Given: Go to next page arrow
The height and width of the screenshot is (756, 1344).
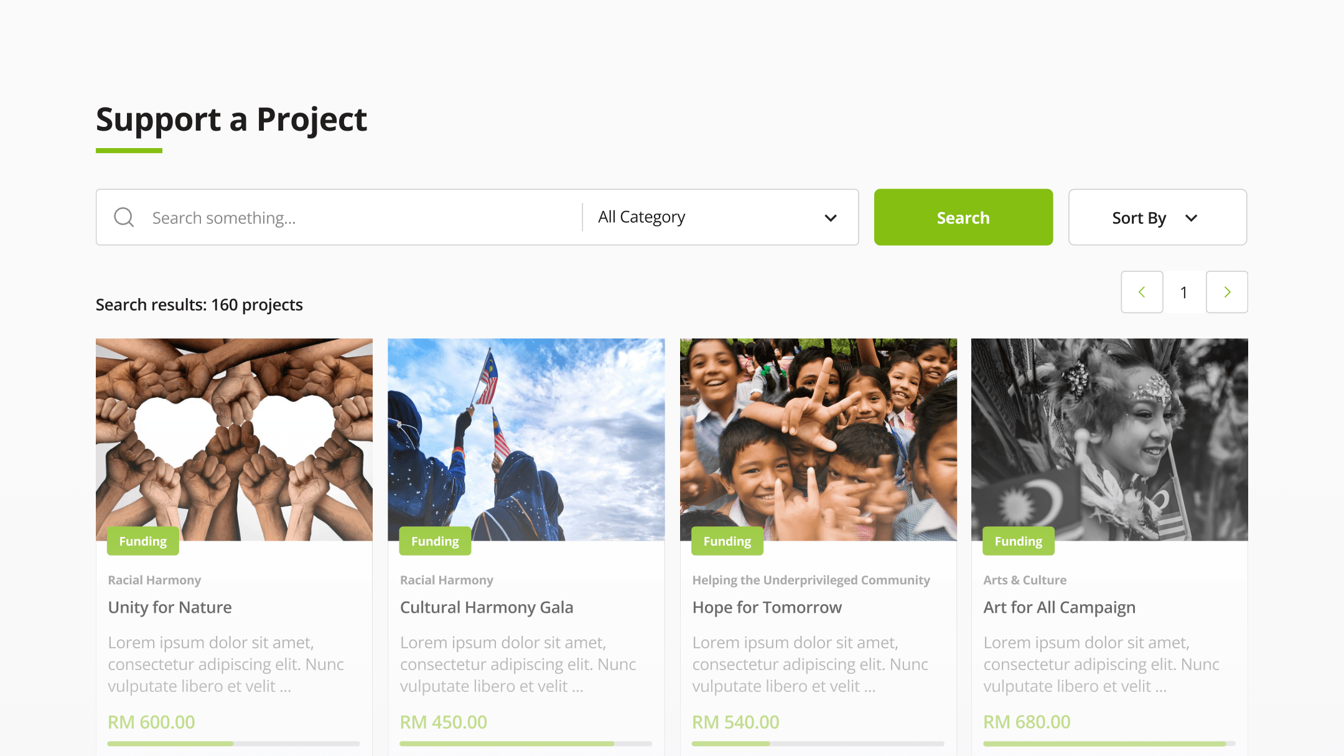Looking at the screenshot, I should tap(1226, 292).
